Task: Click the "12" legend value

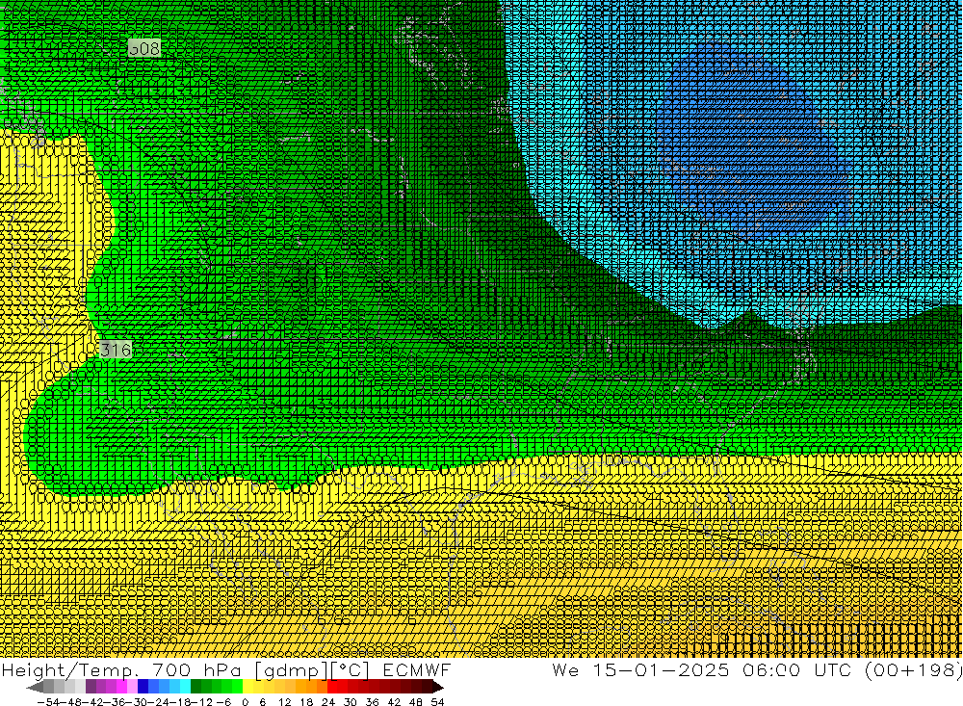Action: [284, 702]
